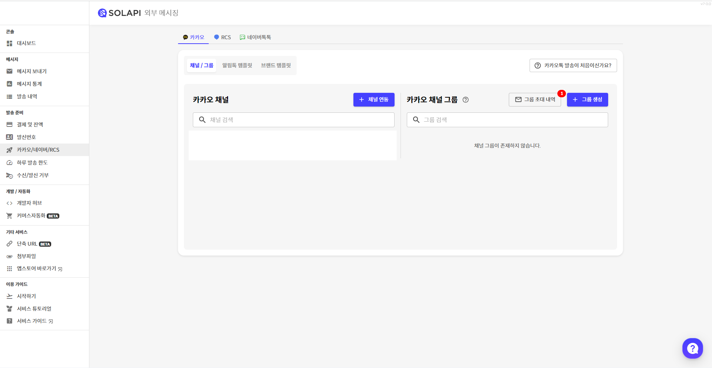The image size is (712, 368).
Task: Open 그룹 초대 내역
Action: coord(535,99)
